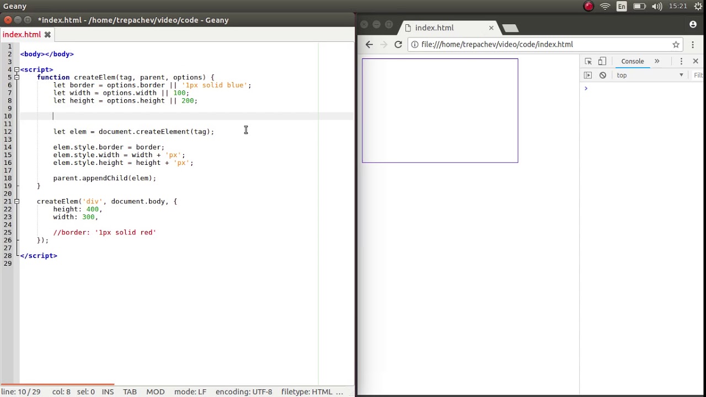The height and width of the screenshot is (397, 706).
Task: Open the En keyboard layout indicator
Action: (622, 7)
